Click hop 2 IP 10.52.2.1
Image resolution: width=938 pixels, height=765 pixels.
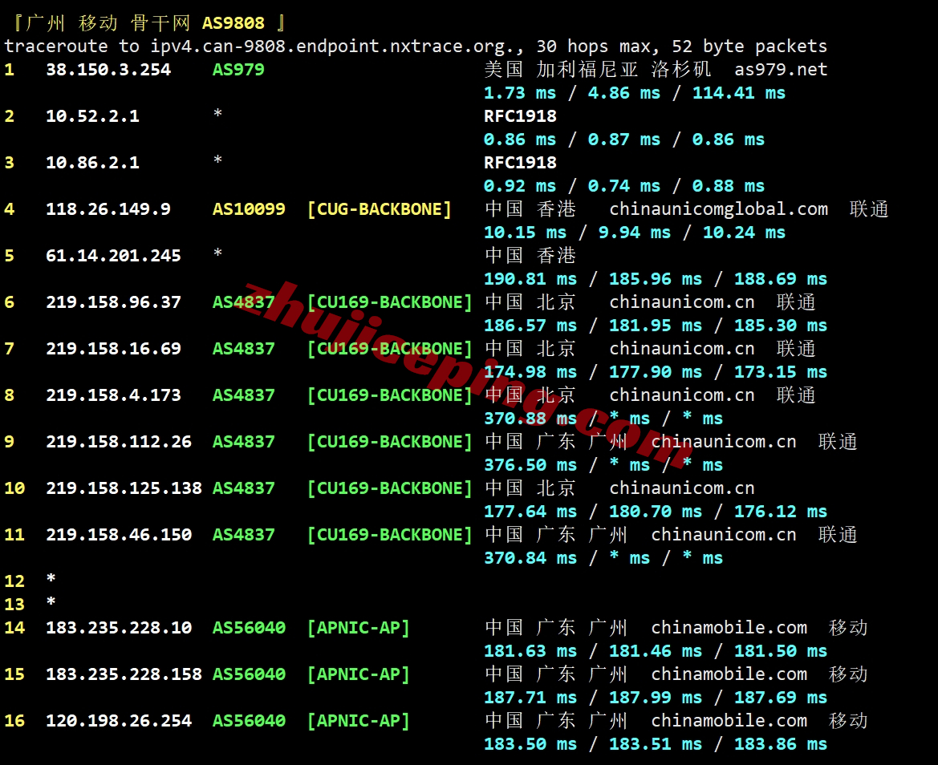click(93, 116)
